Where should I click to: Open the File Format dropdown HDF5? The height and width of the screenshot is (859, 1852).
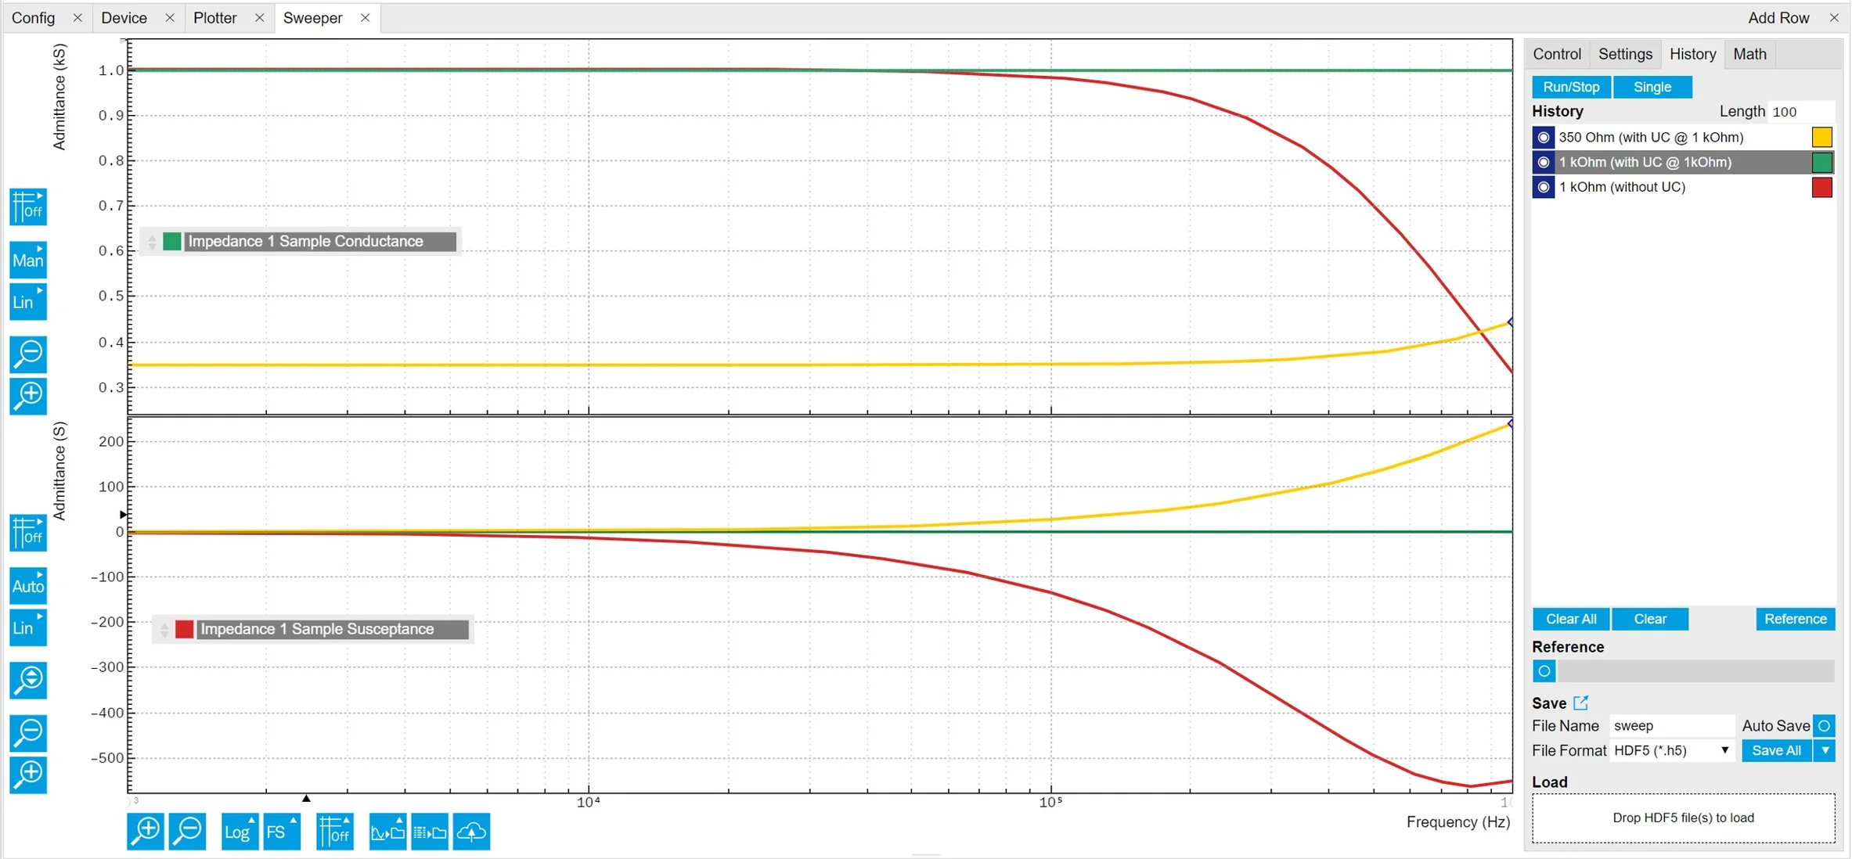coord(1671,751)
